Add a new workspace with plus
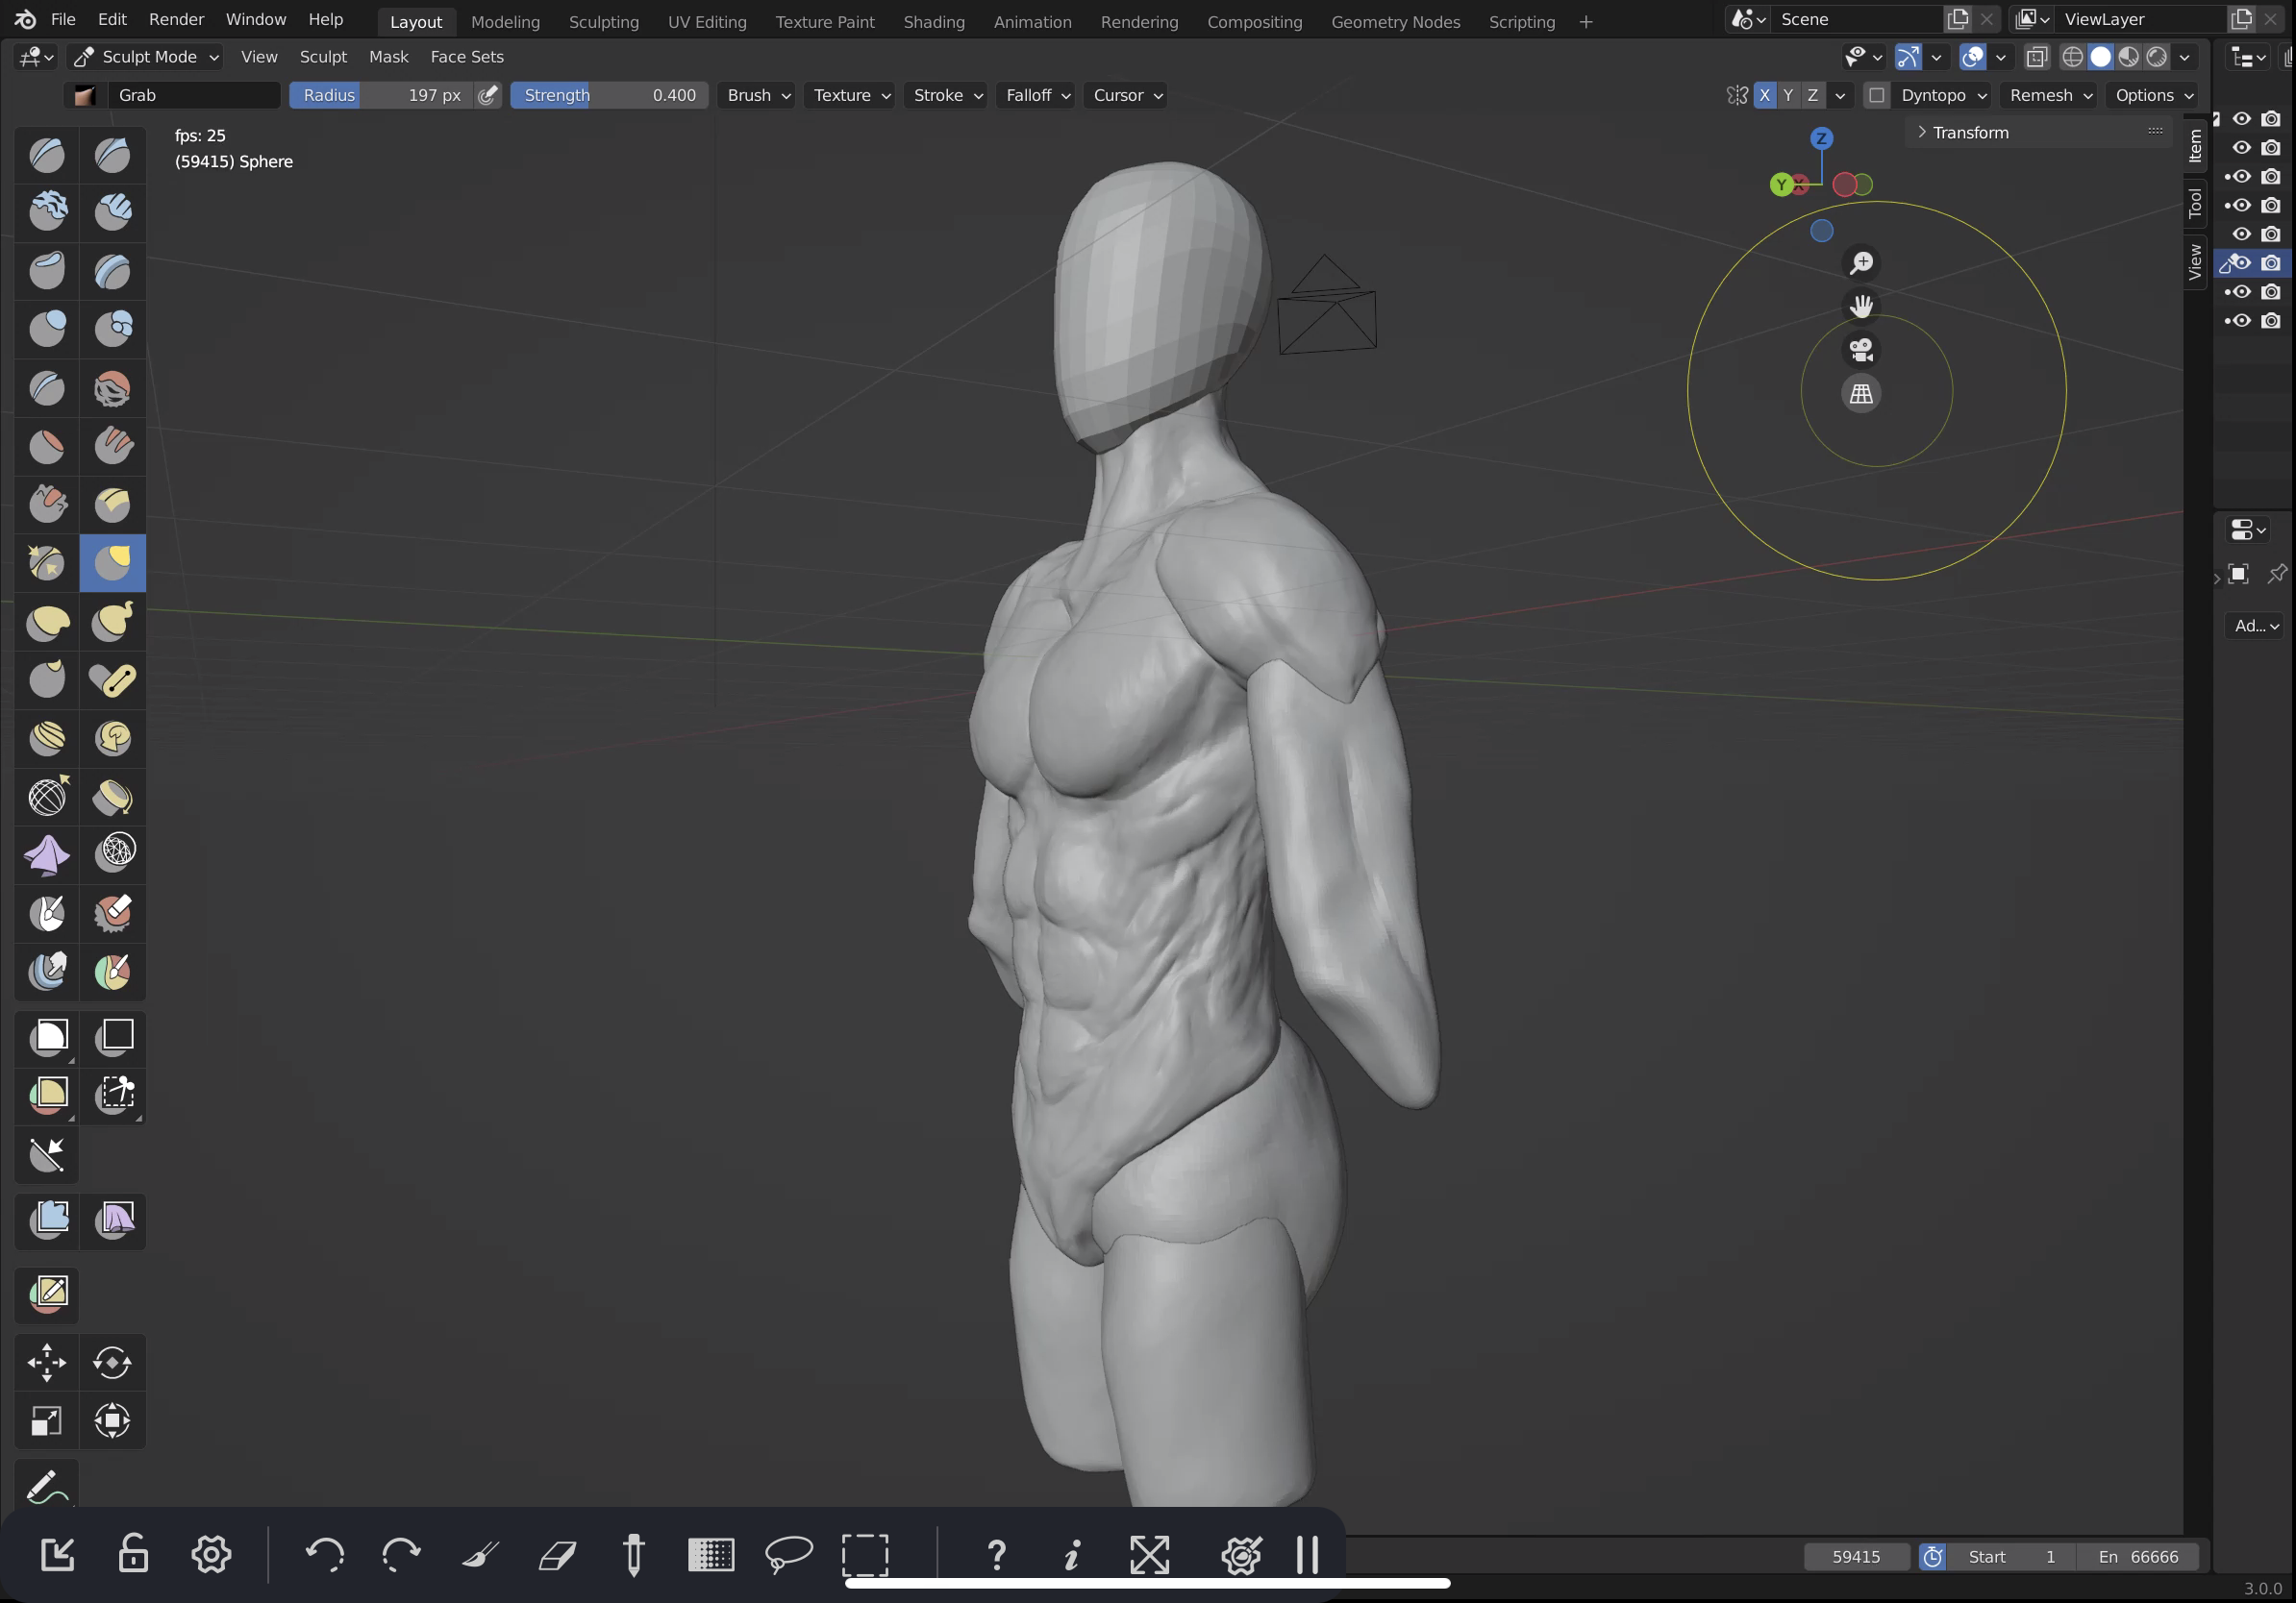The height and width of the screenshot is (1603, 2296). [1585, 21]
